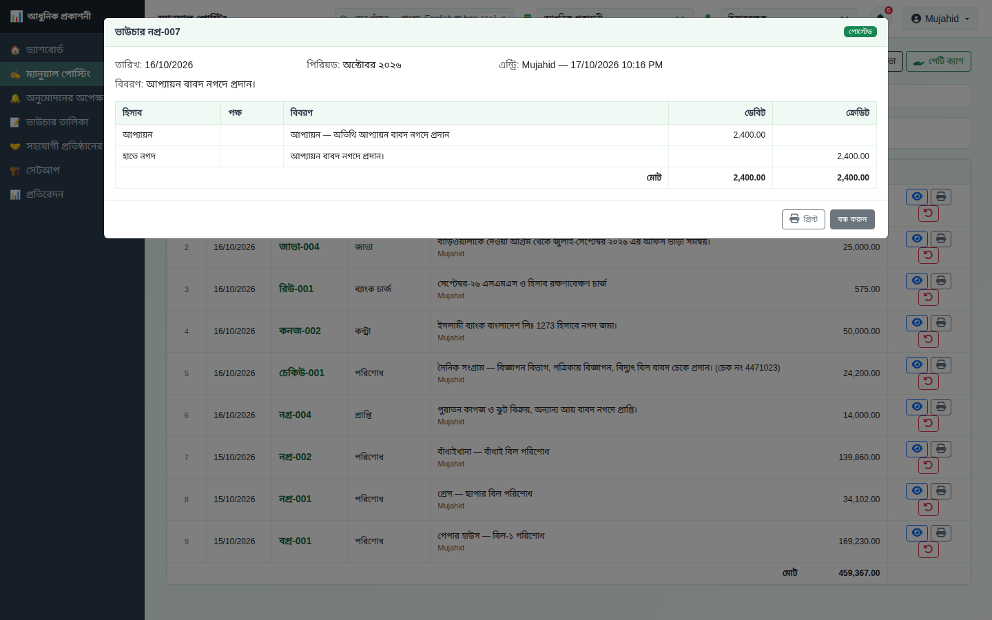The image size is (992, 620).
Task: Open voucher link জাভা-004
Action: pyautogui.click(x=299, y=247)
